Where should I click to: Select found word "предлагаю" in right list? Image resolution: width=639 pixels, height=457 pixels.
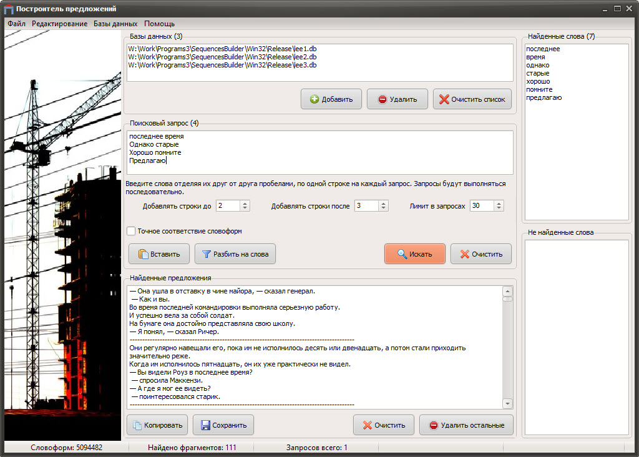(x=544, y=98)
